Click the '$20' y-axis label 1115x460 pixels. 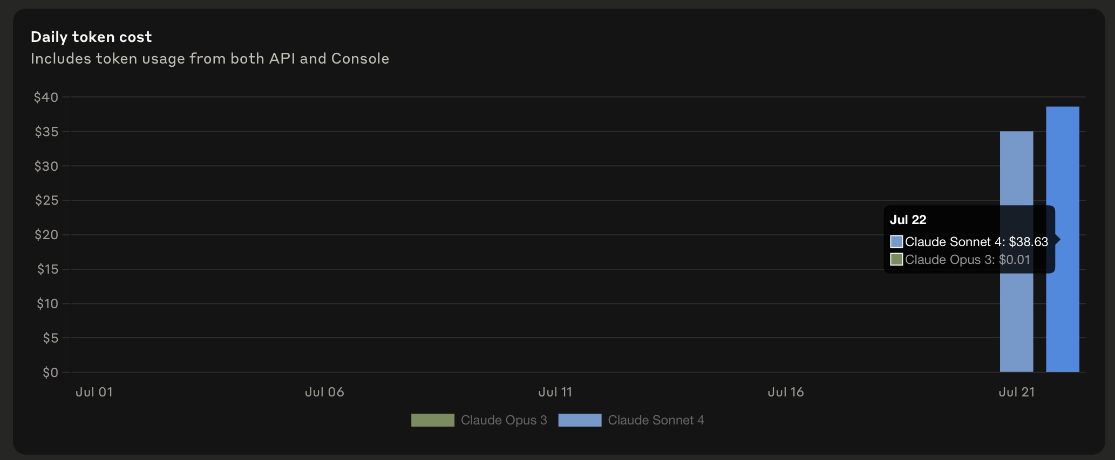pyautogui.click(x=46, y=234)
